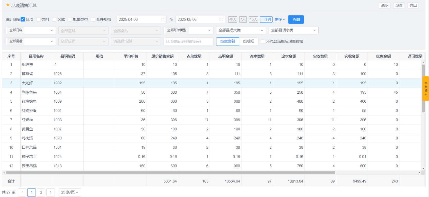
Task: Select the 今天 quick date range
Action: [x=233, y=19]
